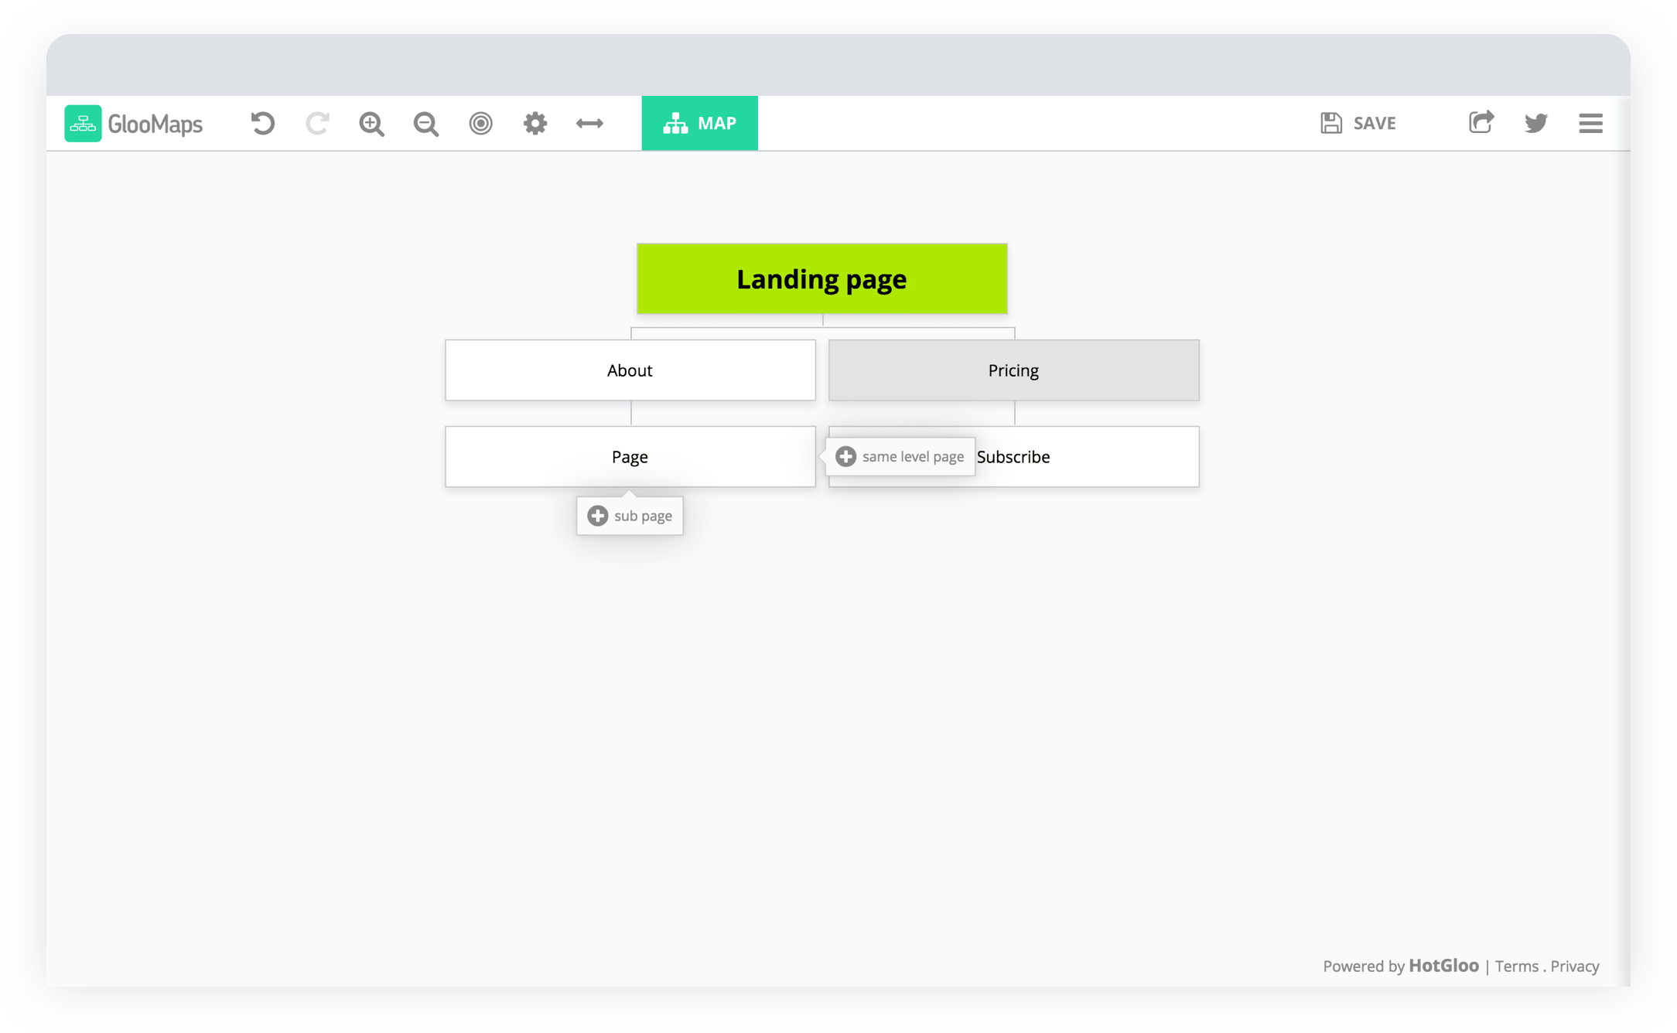The height and width of the screenshot is (1033, 1677).
Task: Click the share export icon
Action: 1481,123
